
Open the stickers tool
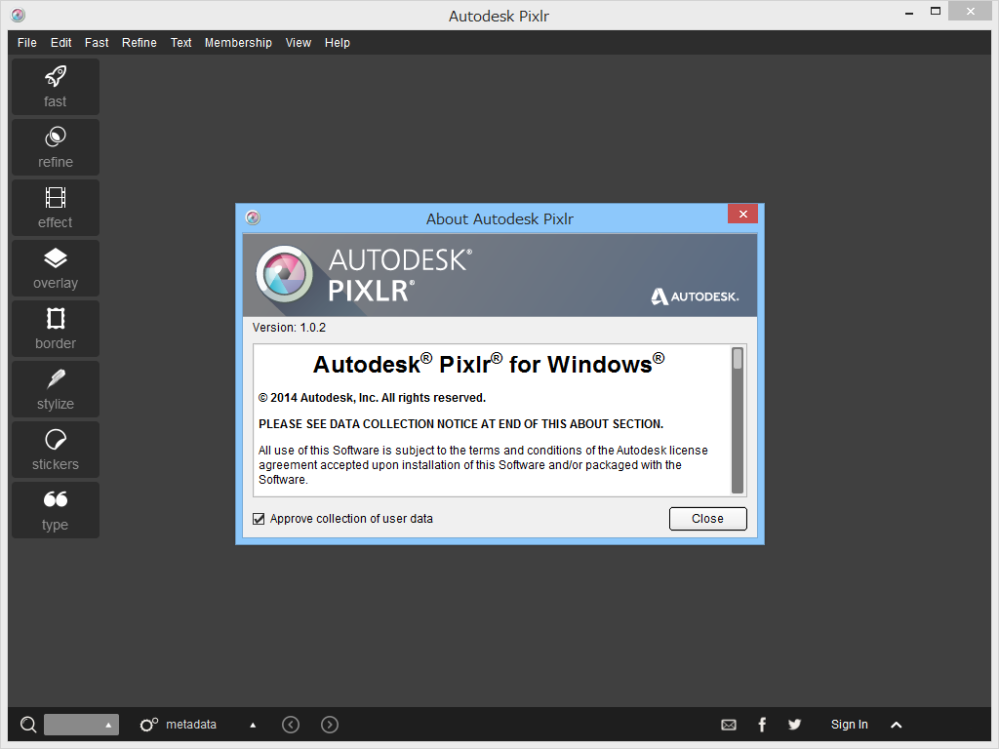pos(56,450)
